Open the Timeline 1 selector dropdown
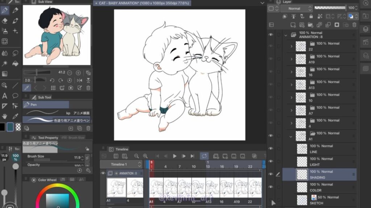371x208 pixels. pos(121,164)
